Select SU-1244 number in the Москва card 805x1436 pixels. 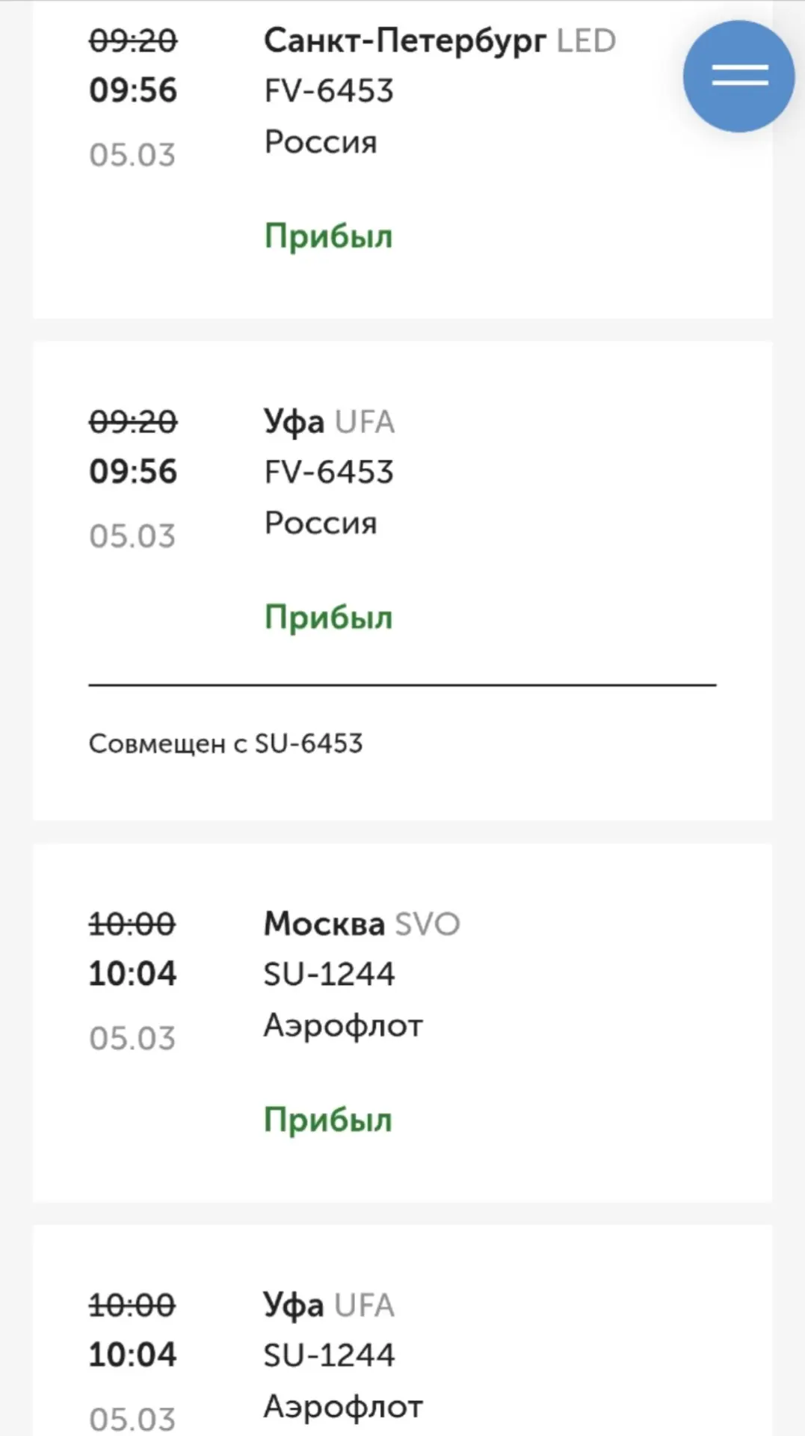[329, 975]
